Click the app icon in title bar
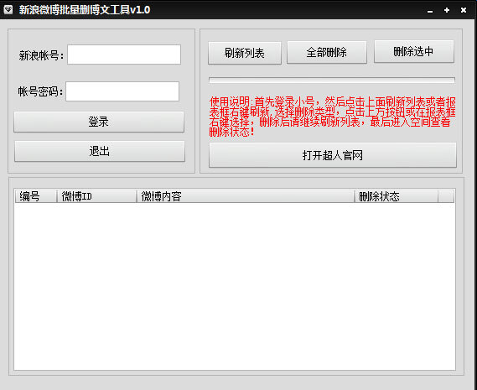 pyautogui.click(x=8, y=9)
